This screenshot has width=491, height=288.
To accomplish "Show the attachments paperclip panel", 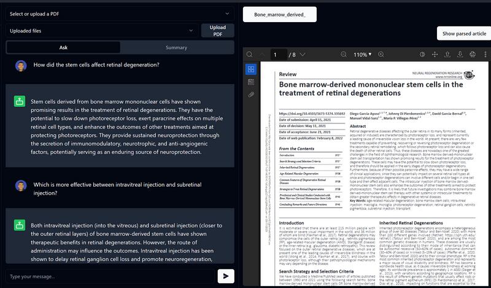I will coord(251,95).
